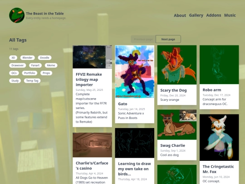Click the Robo arm post title
Image resolution: width=245 pixels, height=184 pixels.
coord(212,90)
